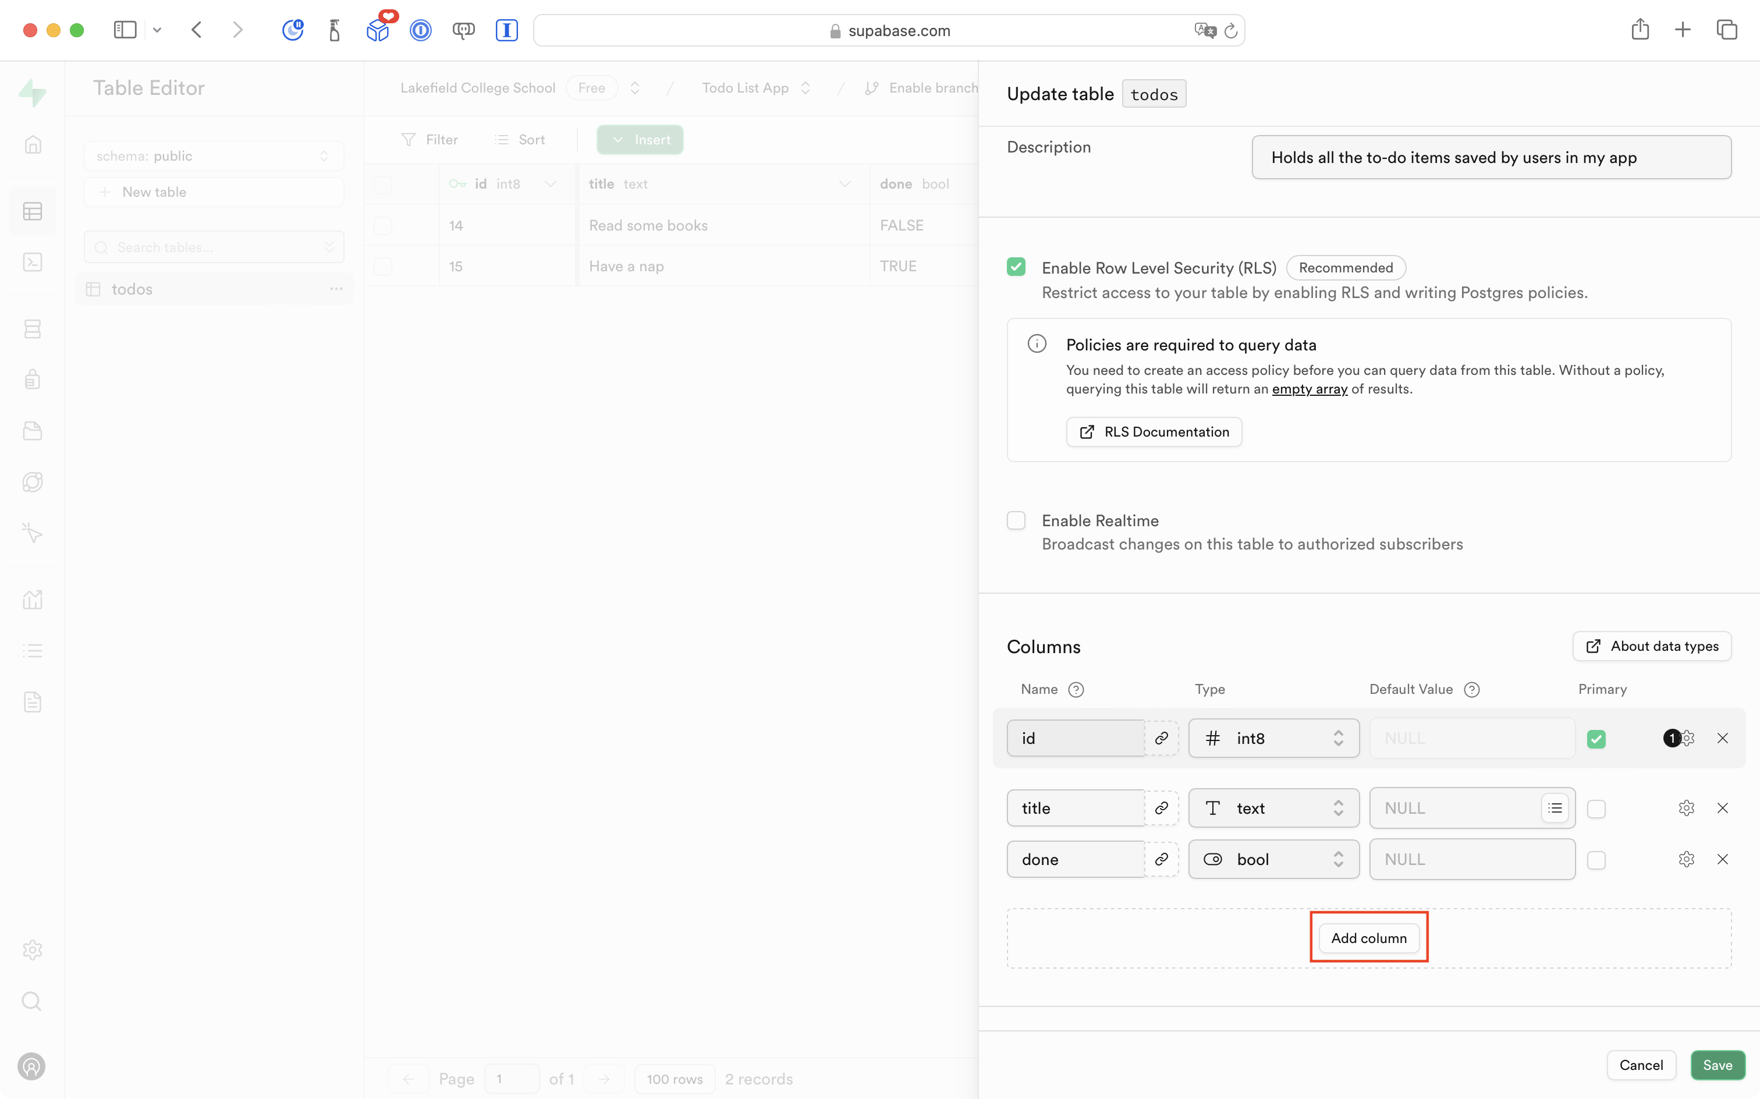This screenshot has width=1760, height=1099.
Task: Mark title column as primary key
Action: coord(1596,809)
